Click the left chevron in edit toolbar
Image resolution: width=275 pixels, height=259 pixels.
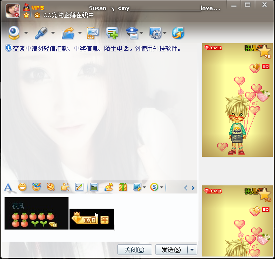point(186,188)
